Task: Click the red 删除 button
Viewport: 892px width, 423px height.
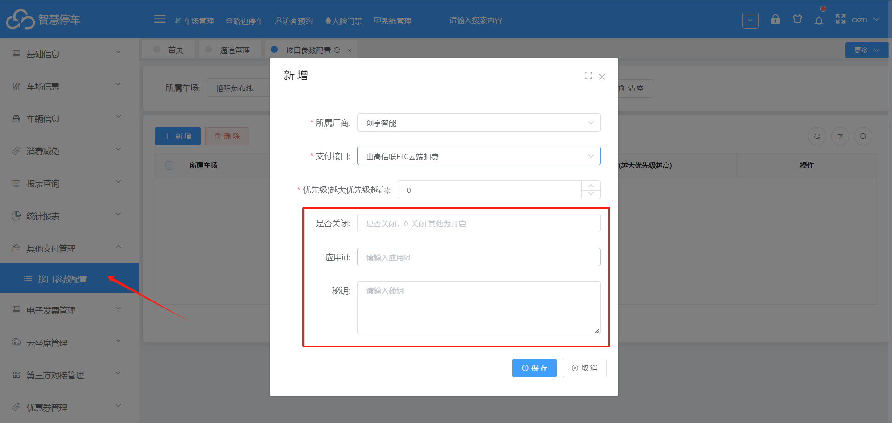Action: tap(227, 136)
